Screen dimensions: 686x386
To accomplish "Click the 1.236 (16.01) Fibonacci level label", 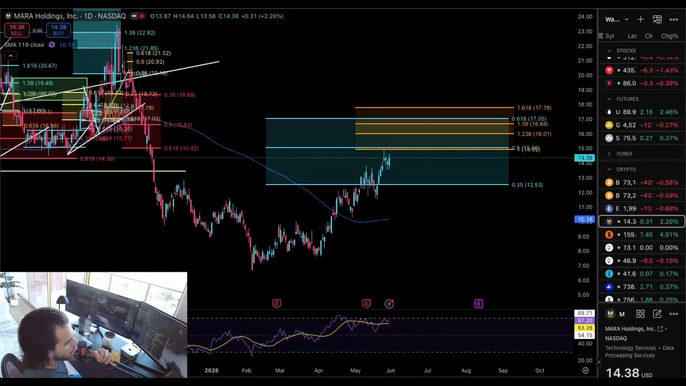I will [x=534, y=134].
